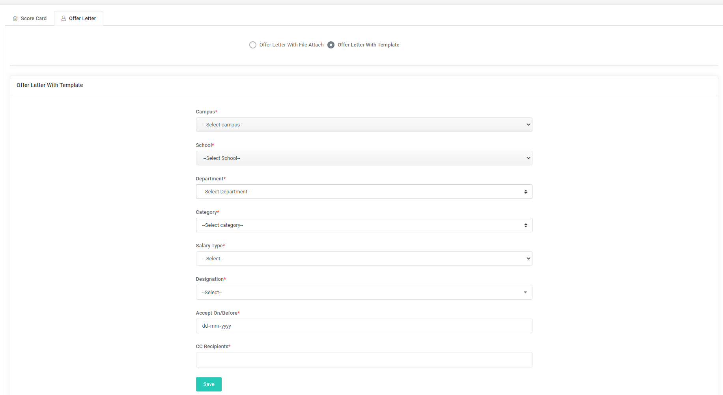Click the Category up-down arrows icon
This screenshot has width=723, height=395.
coord(525,225)
